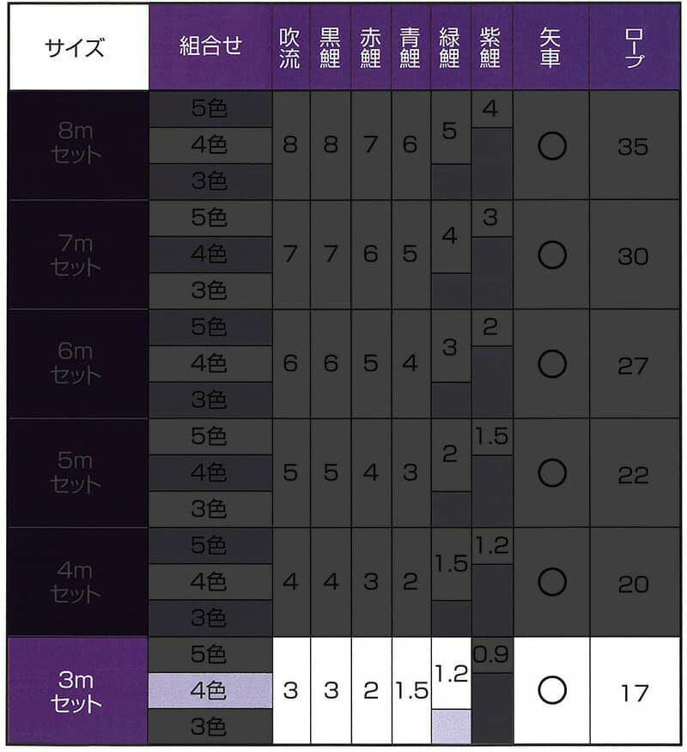Click the highlighted 4色 cell in 3m set
Image resolution: width=687 pixels, height=752 pixels.
(x=210, y=691)
